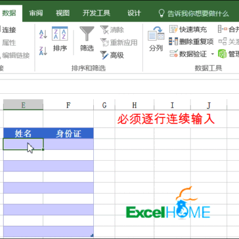Click the 关系 relationships icon
This screenshot has height=239, width=239.
(x=222, y=41)
